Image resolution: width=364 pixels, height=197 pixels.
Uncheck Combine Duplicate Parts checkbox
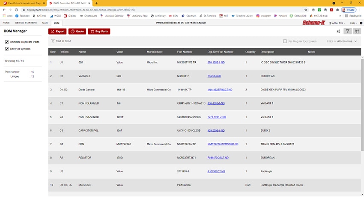pyautogui.click(x=7, y=42)
